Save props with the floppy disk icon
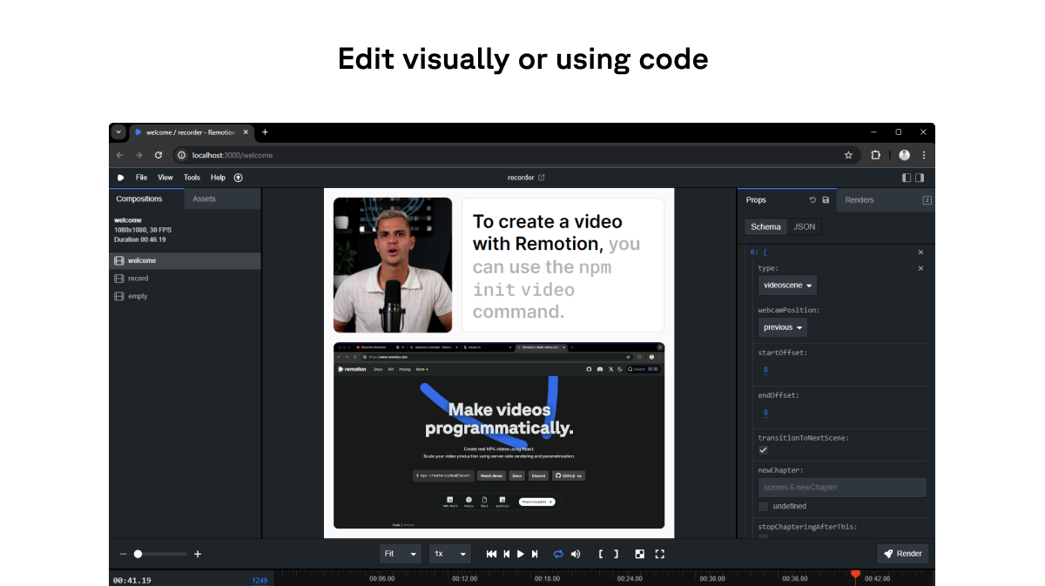The height and width of the screenshot is (586, 1045). [826, 199]
